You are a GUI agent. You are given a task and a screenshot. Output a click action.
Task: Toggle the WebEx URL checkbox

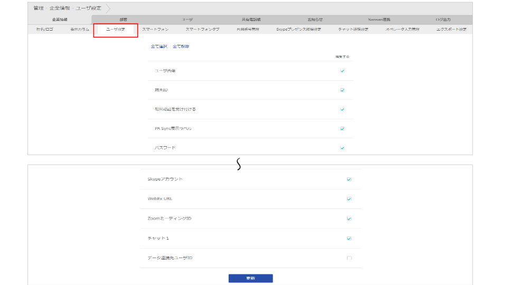(x=349, y=199)
